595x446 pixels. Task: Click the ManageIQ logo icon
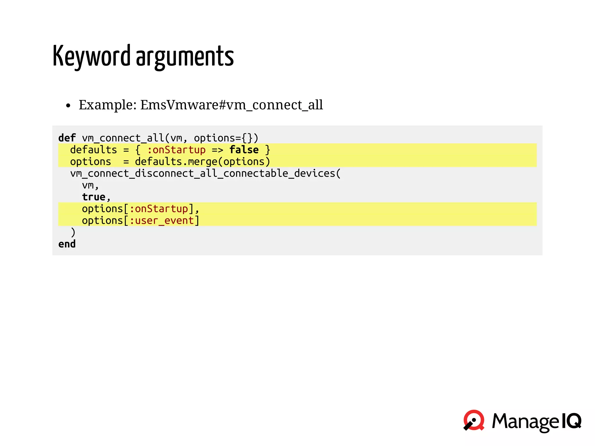(474, 420)
